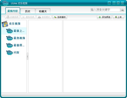The image size is (127, 98).
Task: Open the 欢乐视频 clapperboard icon
Action: [x=5, y=24]
